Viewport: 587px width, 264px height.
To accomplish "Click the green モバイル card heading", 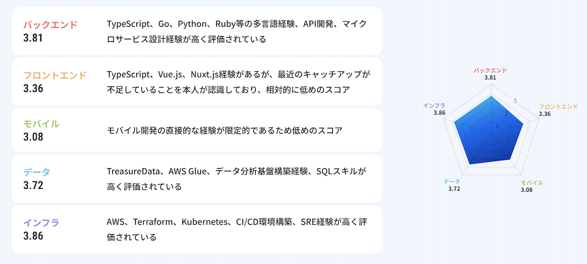I will tap(41, 124).
